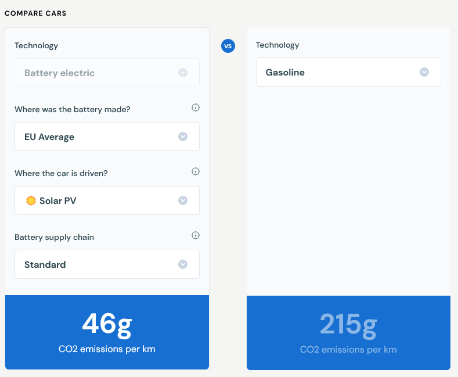Viewport: 458px width, 377px height.
Task: Open the Gasoline technology dropdown
Action: point(348,72)
